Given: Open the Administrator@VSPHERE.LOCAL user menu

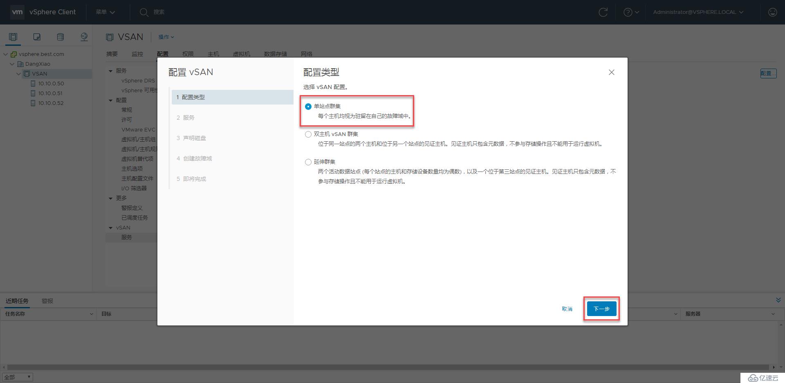Looking at the screenshot, I should coord(698,12).
